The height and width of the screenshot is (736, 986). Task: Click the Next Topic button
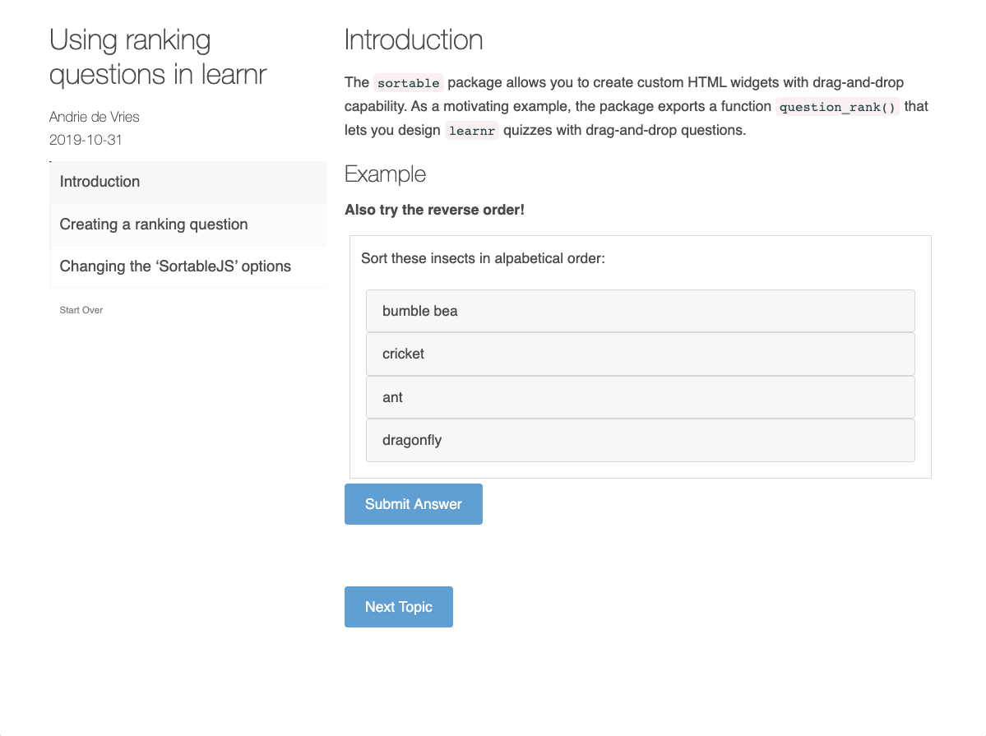click(x=399, y=606)
